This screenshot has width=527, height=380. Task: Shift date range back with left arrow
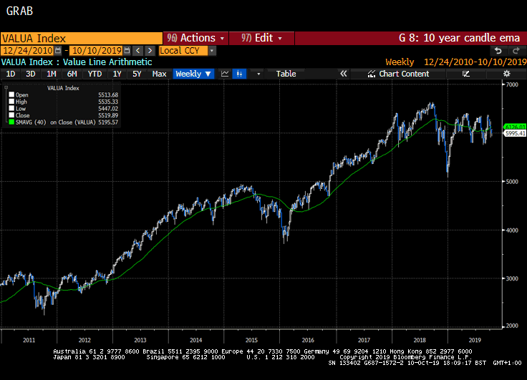point(137,51)
